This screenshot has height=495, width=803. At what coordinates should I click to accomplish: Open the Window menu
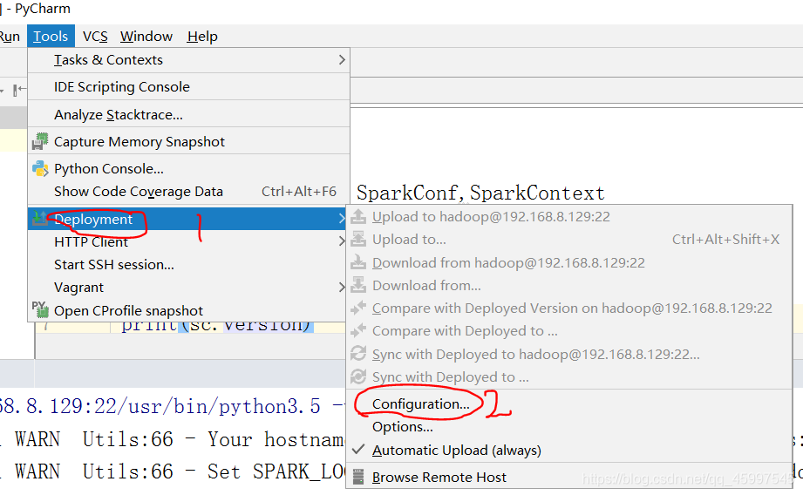tap(146, 37)
